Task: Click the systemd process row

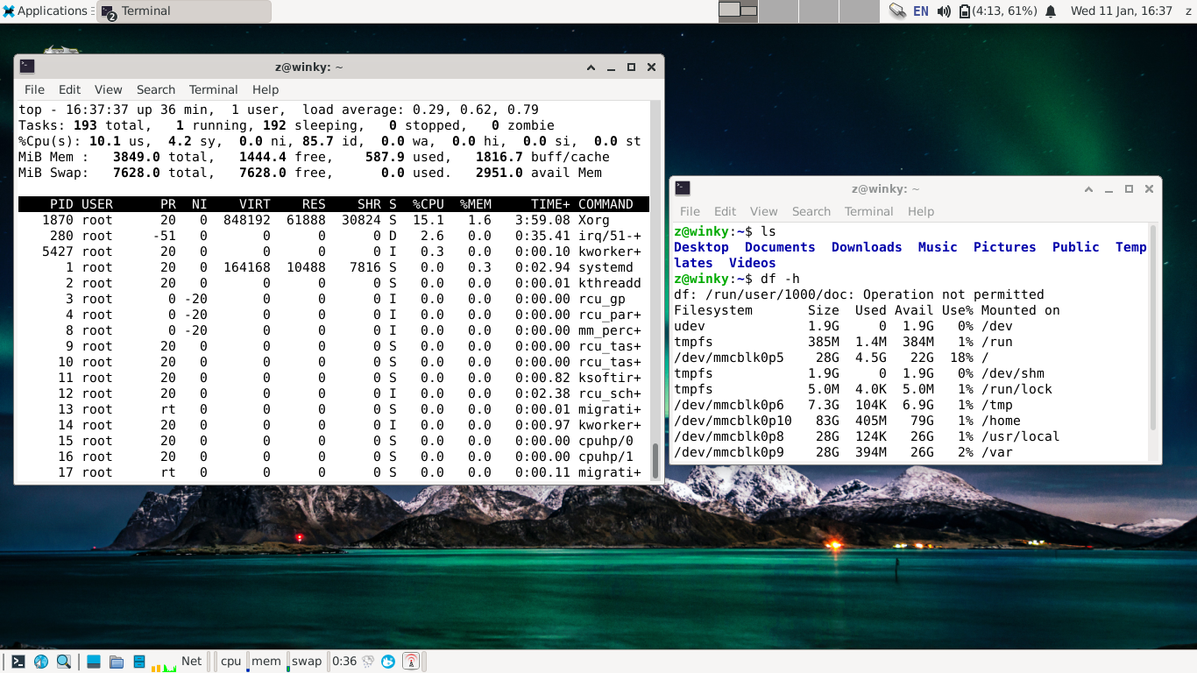Action: coord(333,267)
